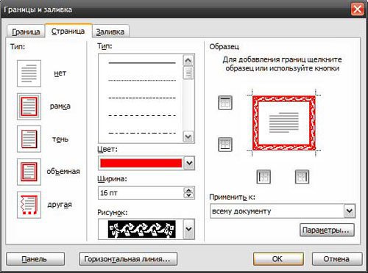The image size is (368, 273).
Task: Toggle the right border button in preview
Action: tap(302, 177)
